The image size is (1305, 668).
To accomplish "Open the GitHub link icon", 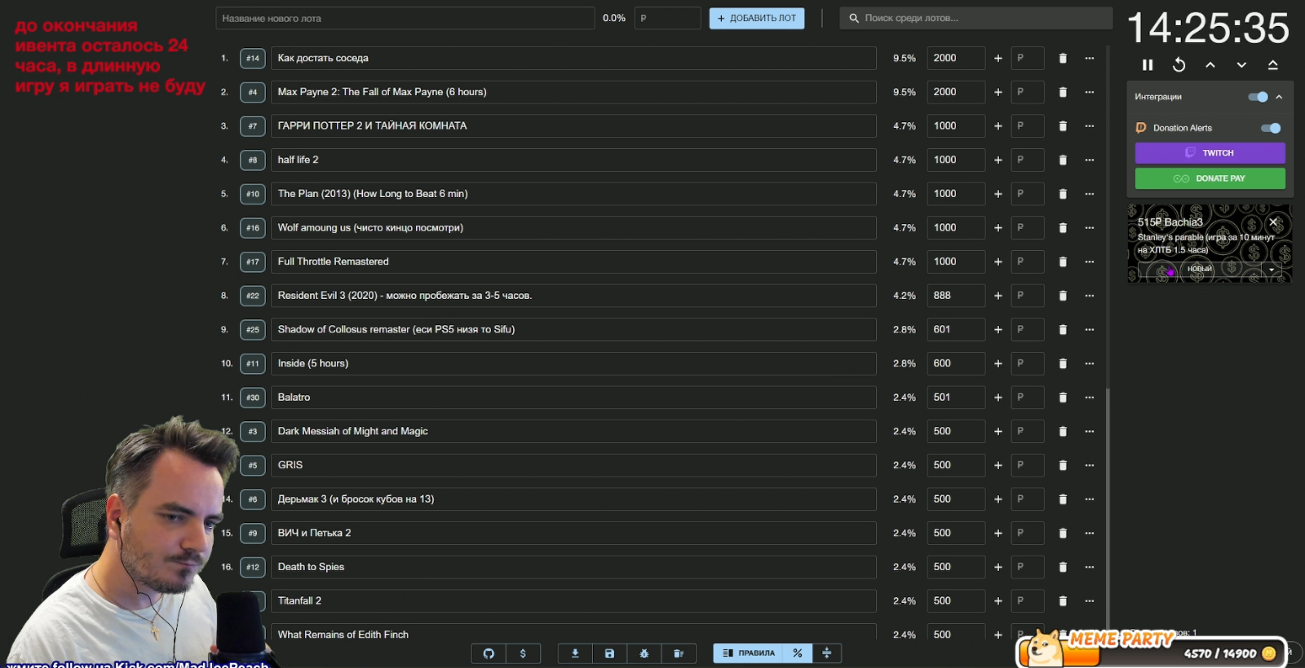I will click(489, 653).
